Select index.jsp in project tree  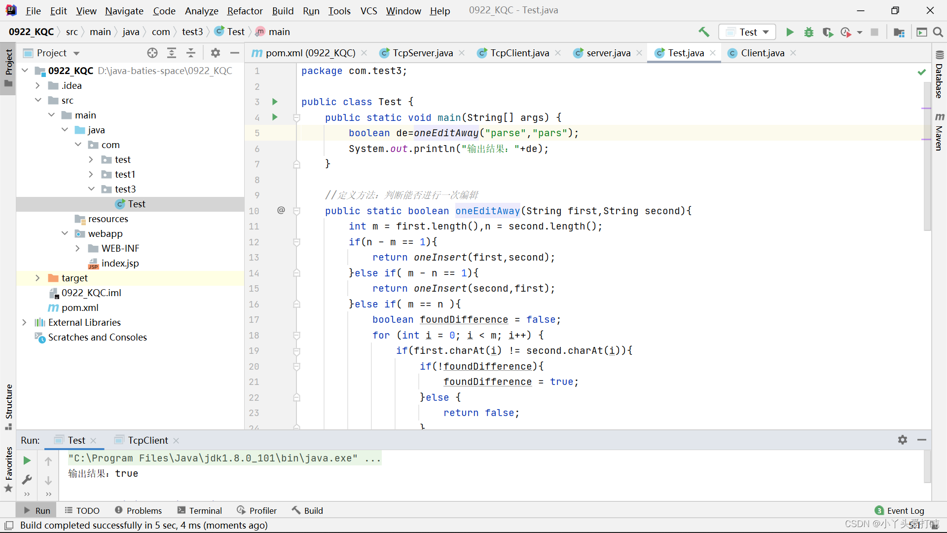tap(120, 263)
